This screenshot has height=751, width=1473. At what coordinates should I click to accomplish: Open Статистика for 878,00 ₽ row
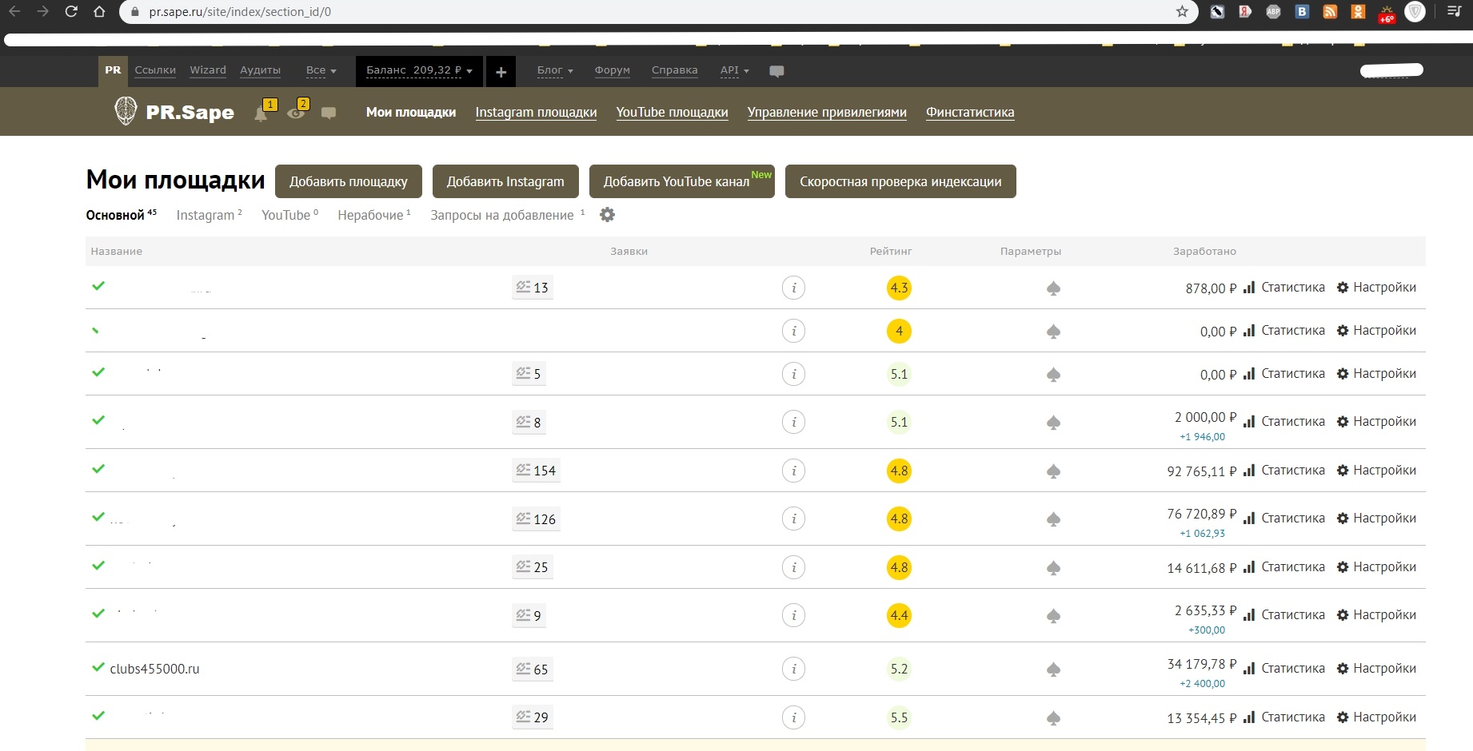coord(1284,288)
